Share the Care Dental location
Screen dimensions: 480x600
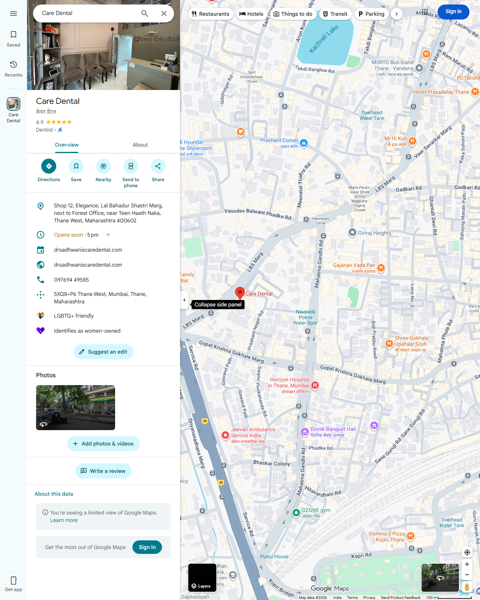158,171
